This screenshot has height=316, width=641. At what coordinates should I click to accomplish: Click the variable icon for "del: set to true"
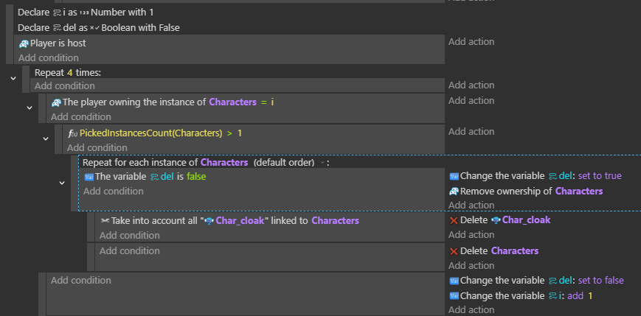pos(454,177)
